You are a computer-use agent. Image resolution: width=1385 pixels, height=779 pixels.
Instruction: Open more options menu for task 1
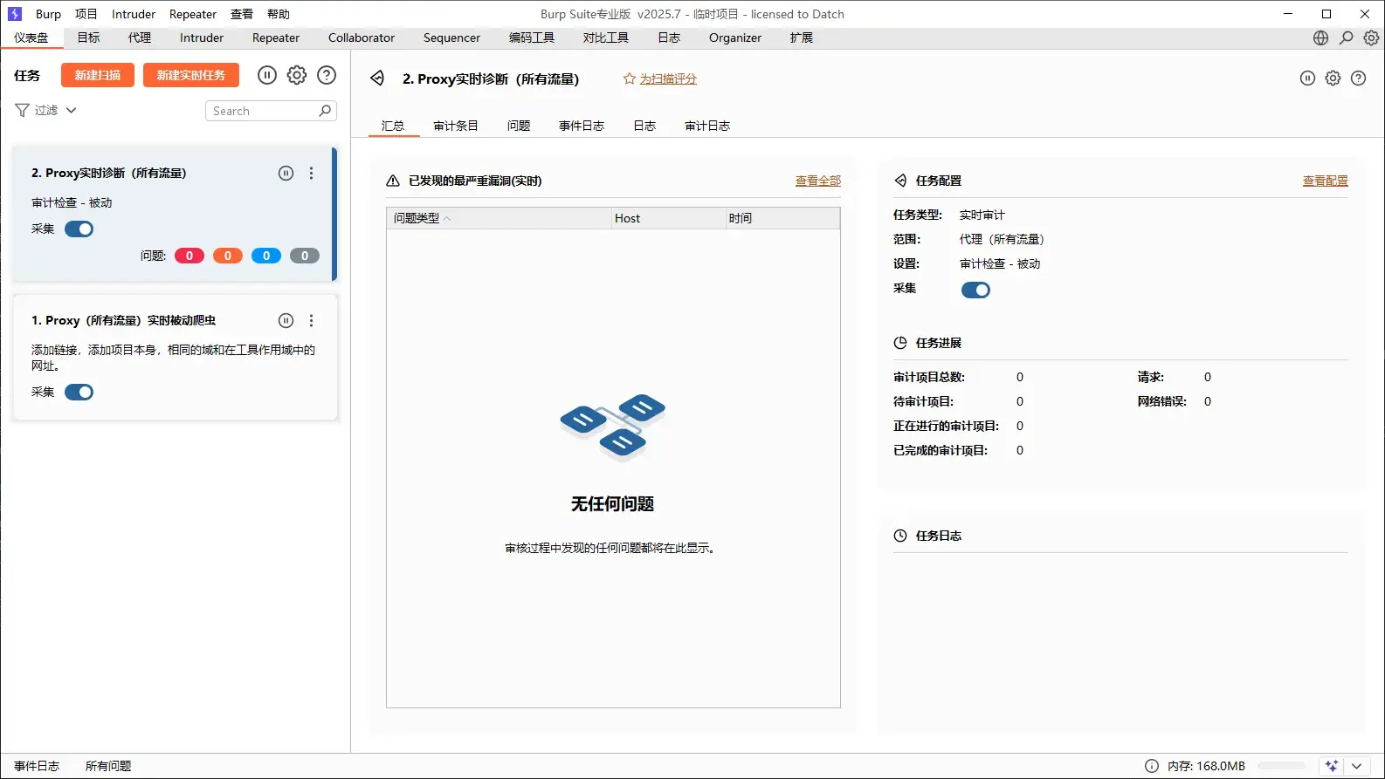pos(311,320)
